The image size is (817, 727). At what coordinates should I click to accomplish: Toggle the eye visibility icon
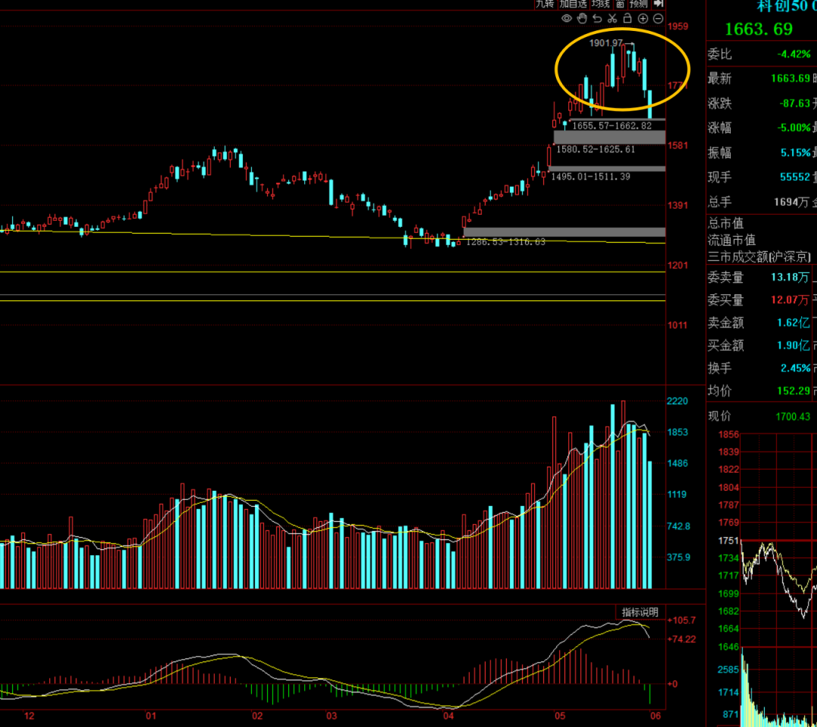(x=567, y=19)
